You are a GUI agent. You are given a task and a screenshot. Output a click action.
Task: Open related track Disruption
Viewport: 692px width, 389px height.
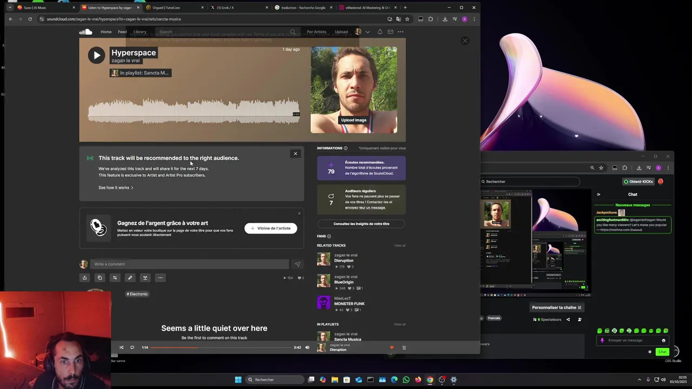click(x=344, y=260)
